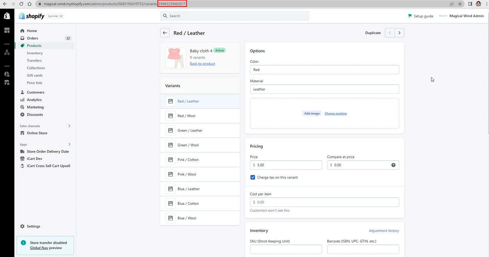Expand the Sales channels section chevron
Viewport: 489px width, 257px height.
[x=69, y=126]
